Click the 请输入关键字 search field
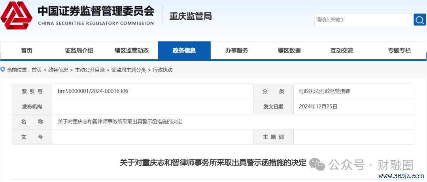 pos(364,20)
